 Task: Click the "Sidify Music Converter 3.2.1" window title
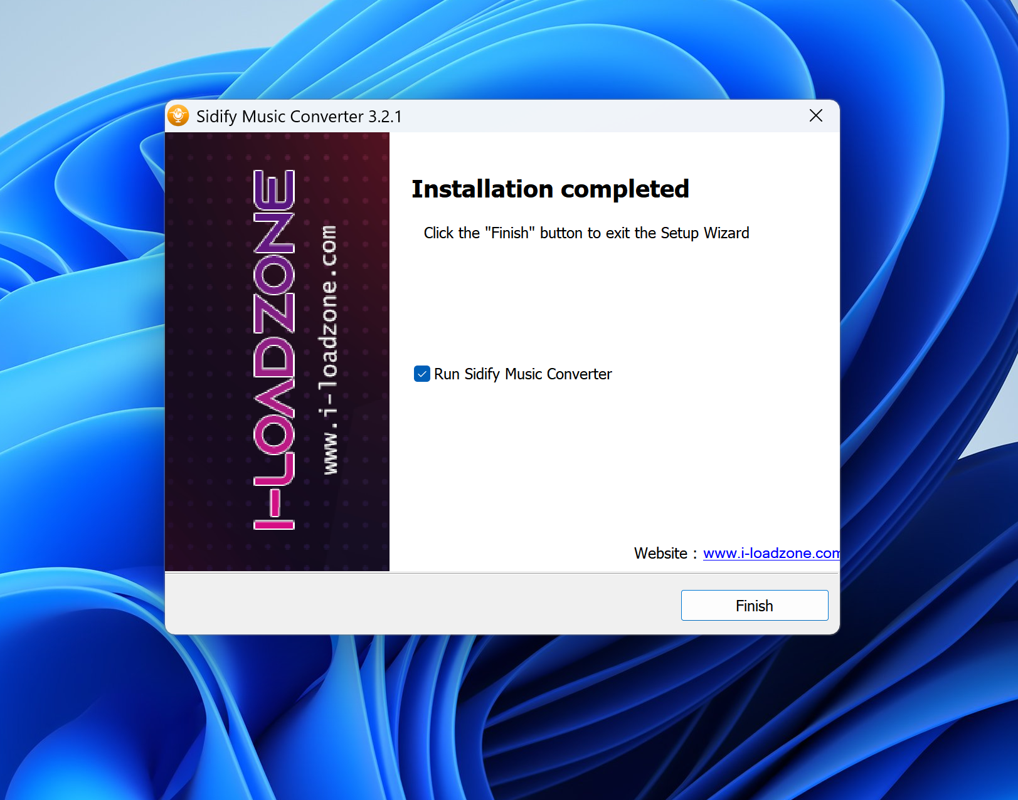[x=299, y=117]
